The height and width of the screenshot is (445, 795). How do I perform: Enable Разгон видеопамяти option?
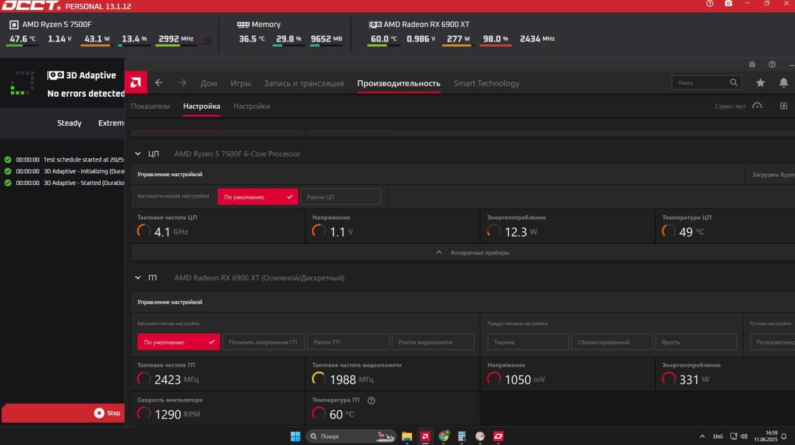(433, 342)
